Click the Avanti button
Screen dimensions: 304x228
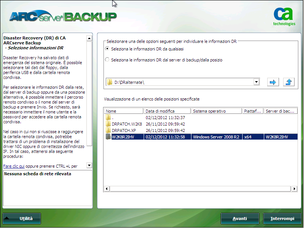click(240, 219)
